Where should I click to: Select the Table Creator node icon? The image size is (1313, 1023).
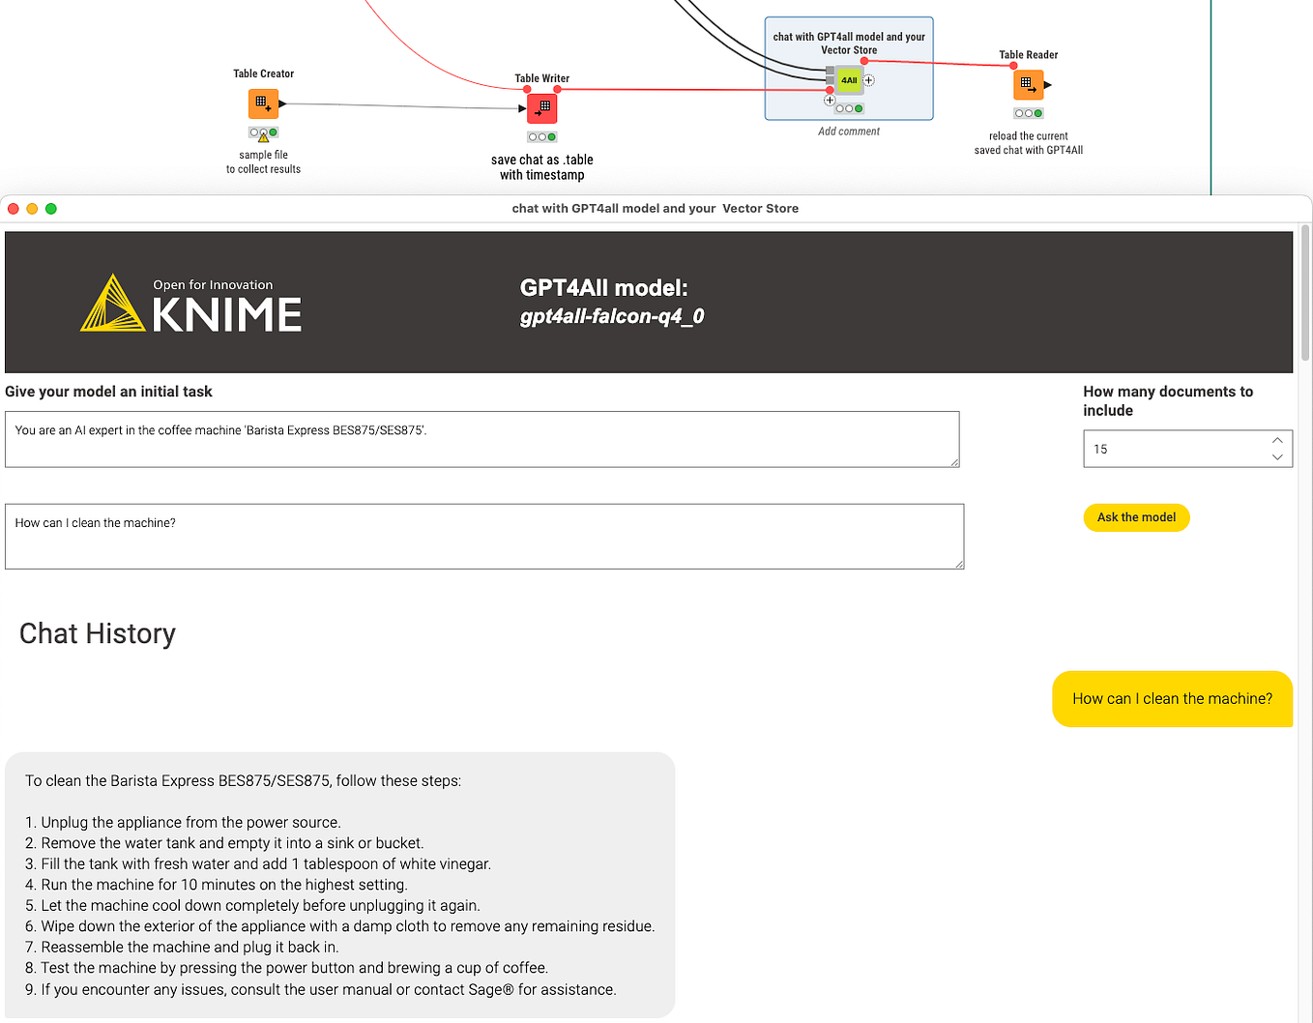pos(263,102)
